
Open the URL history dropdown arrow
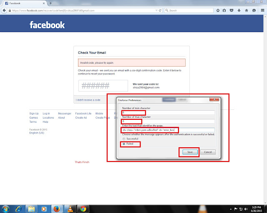point(156,10)
